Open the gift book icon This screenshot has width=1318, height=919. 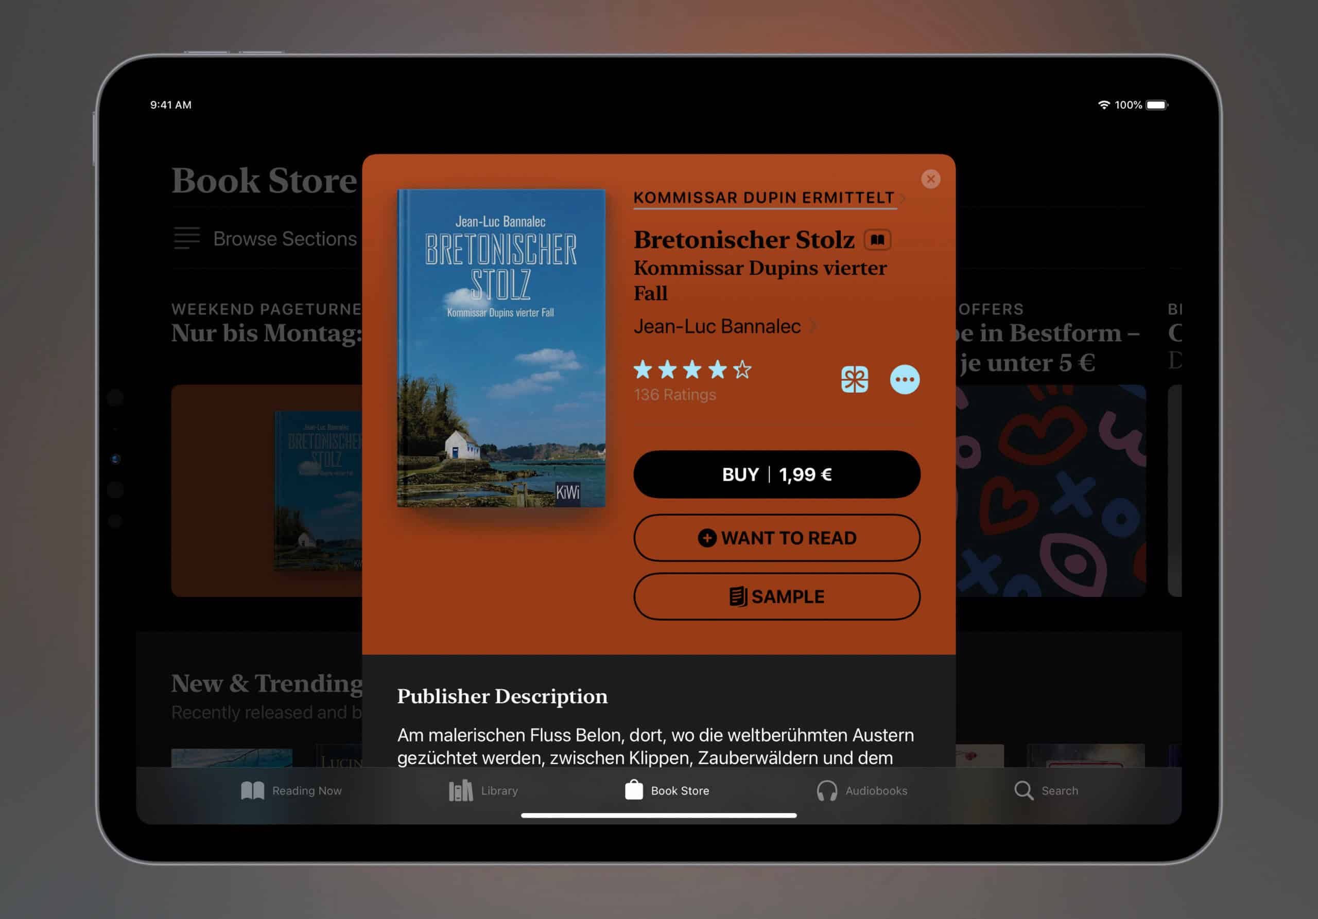pyautogui.click(x=854, y=379)
